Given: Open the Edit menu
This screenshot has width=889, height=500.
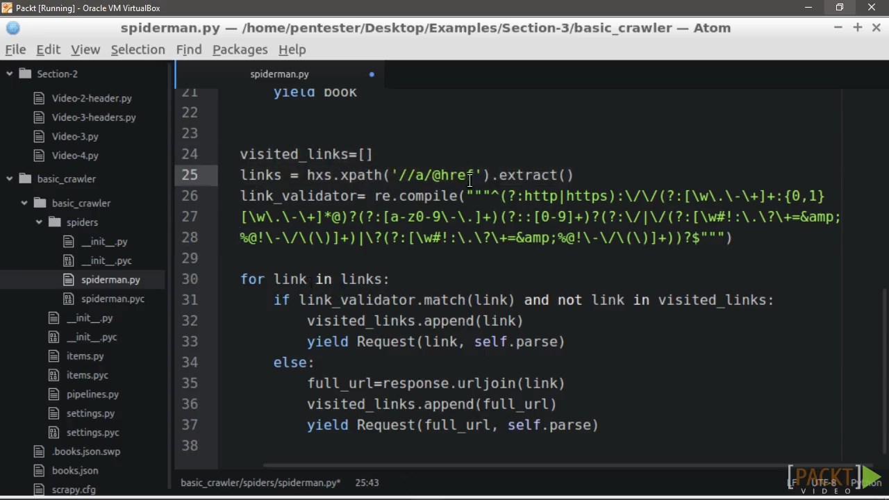Looking at the screenshot, I should [48, 49].
